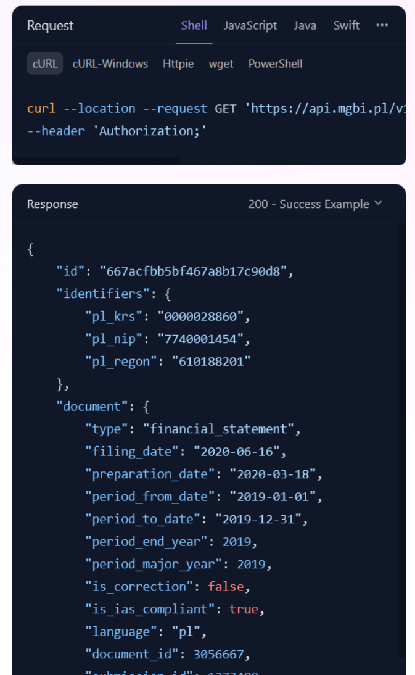This screenshot has height=675, width=415.
Task: Choose the PowerShell client option
Action: [275, 64]
